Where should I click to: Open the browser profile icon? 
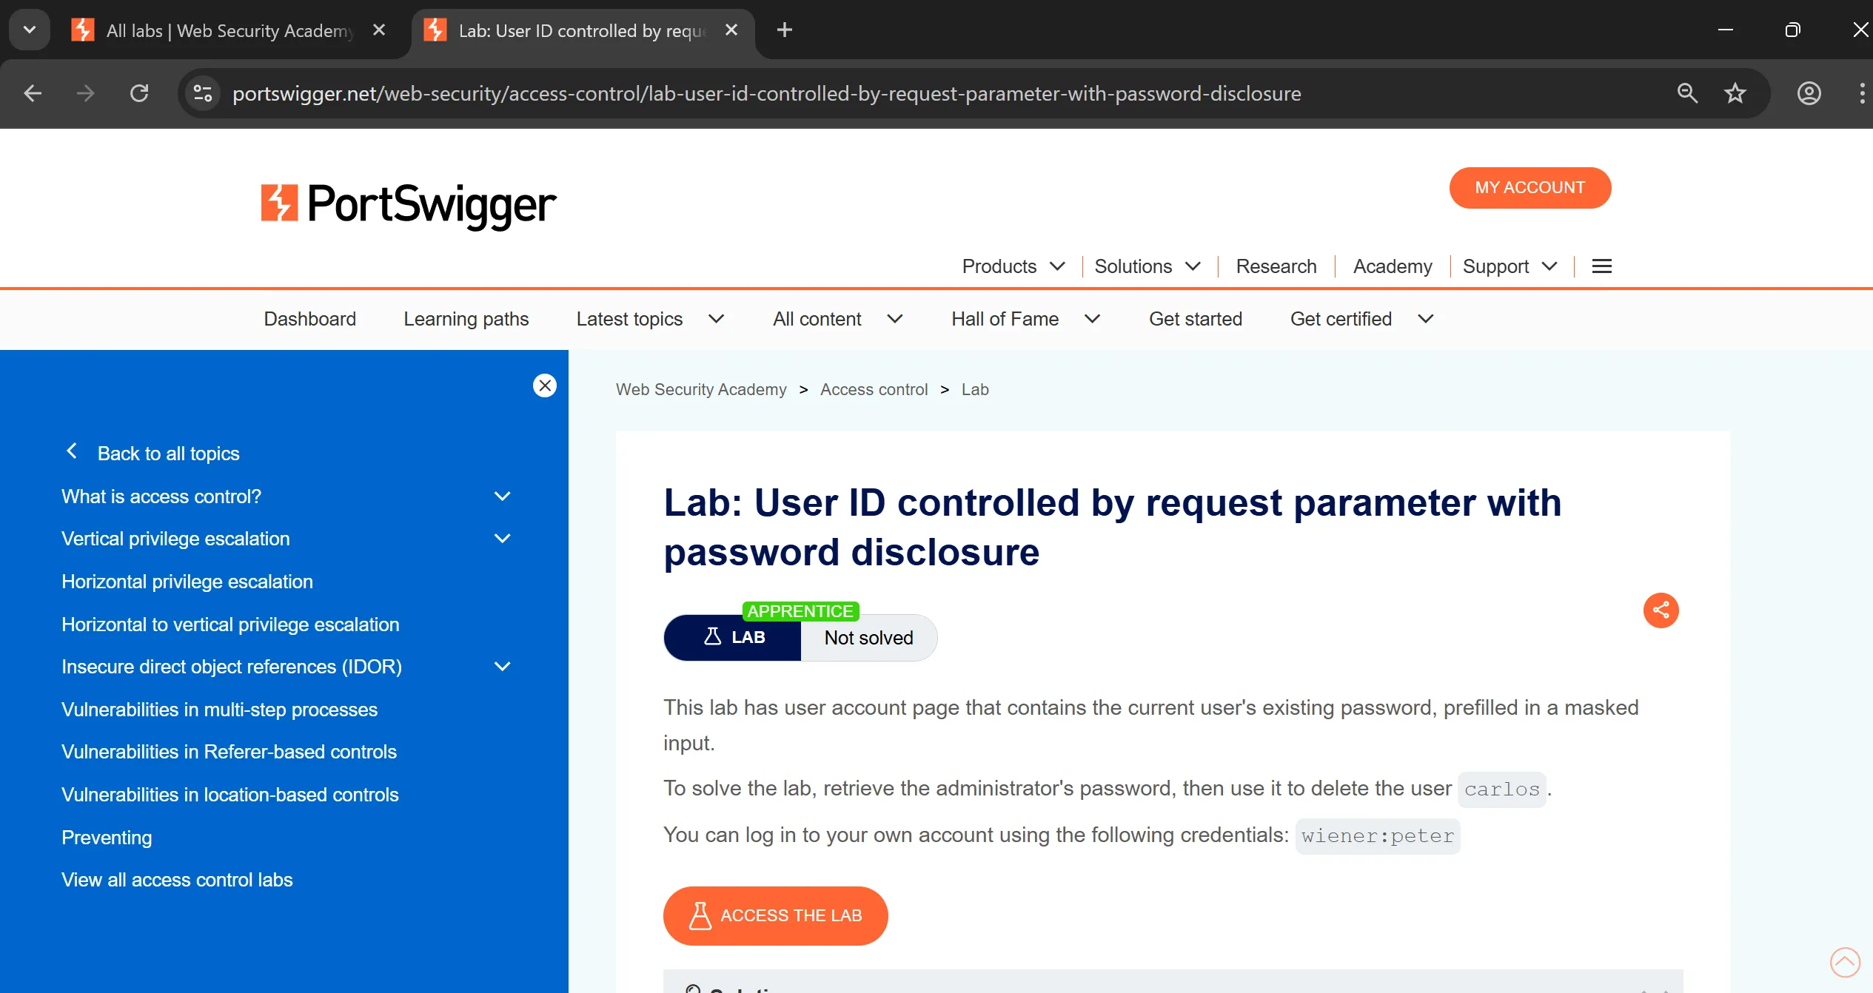click(1809, 93)
